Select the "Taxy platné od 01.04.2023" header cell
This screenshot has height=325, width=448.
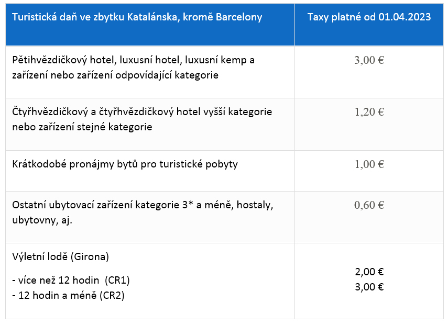[369, 17]
